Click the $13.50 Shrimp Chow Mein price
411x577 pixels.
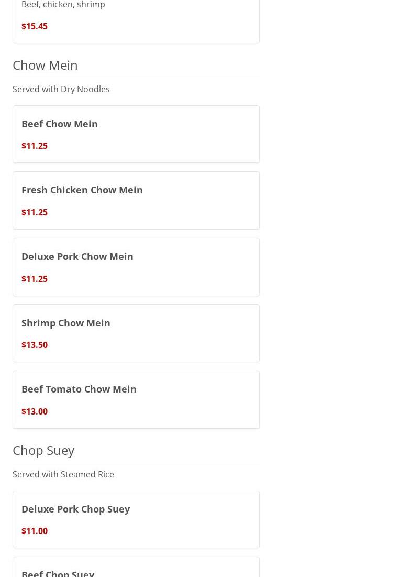point(35,345)
